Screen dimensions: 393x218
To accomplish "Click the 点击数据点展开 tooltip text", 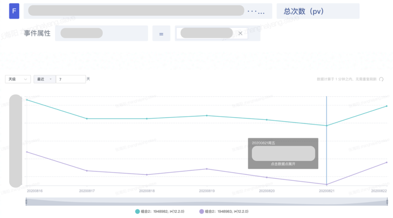I will coord(283,164).
